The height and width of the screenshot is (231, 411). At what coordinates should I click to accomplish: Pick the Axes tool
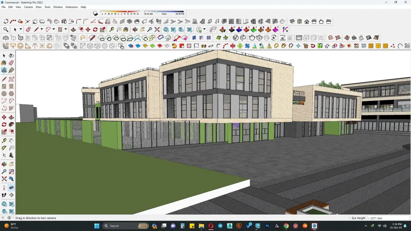pos(4,155)
